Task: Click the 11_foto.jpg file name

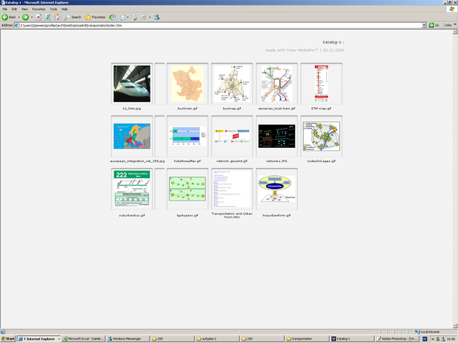Action: [132, 109]
